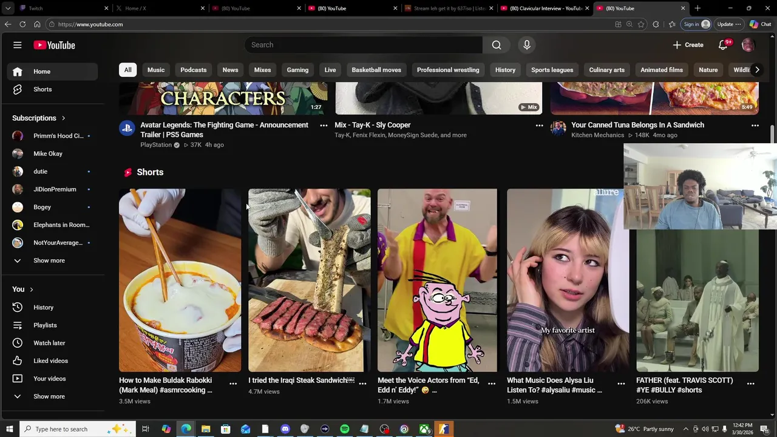Reload the page in browser toolbar

coord(22,24)
